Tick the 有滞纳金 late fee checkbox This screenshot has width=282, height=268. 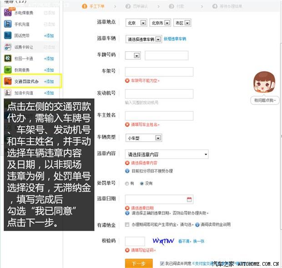(127, 224)
